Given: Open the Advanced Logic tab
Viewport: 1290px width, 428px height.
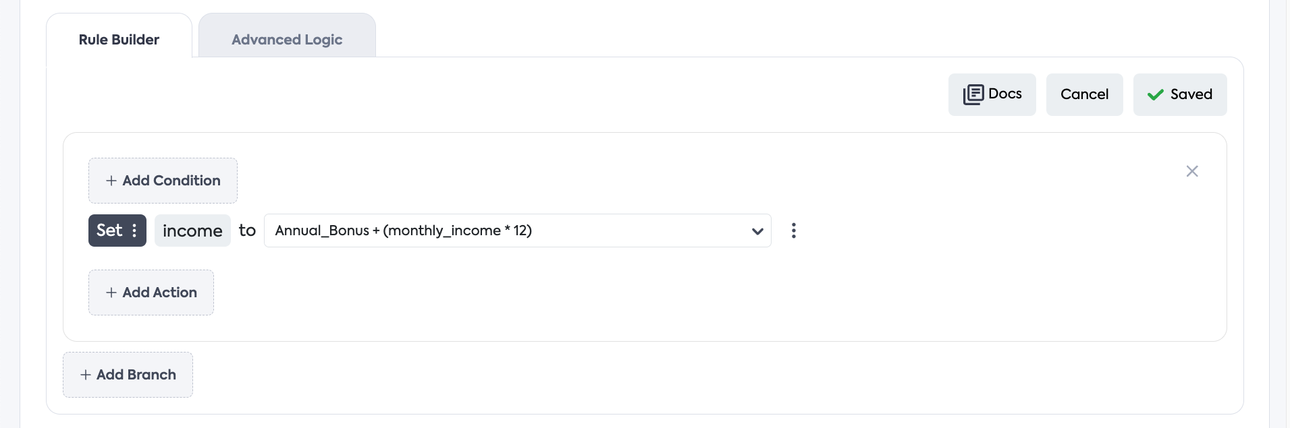Looking at the screenshot, I should click(x=287, y=40).
